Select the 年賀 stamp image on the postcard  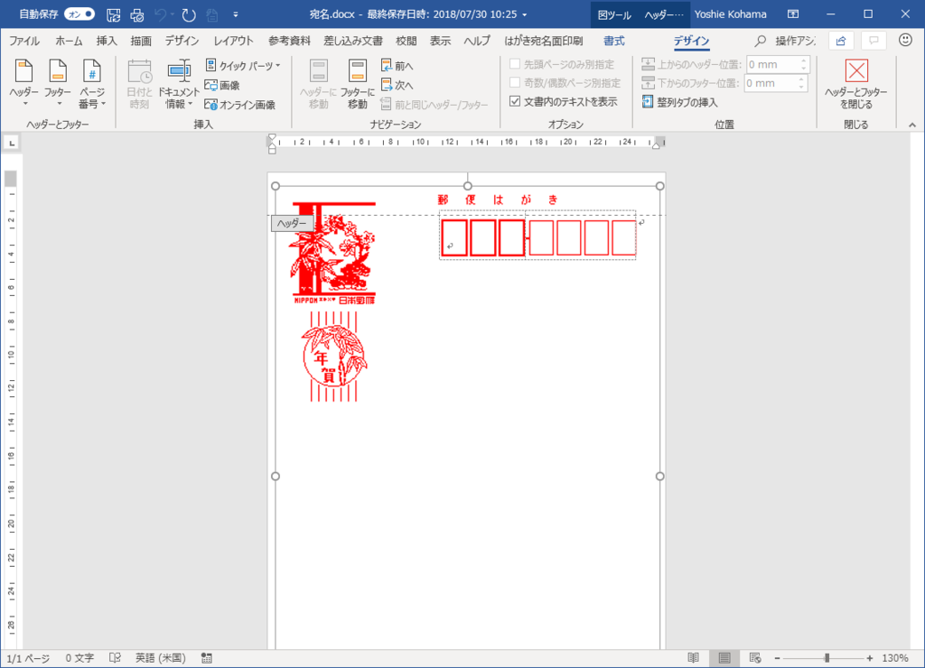tap(334, 357)
